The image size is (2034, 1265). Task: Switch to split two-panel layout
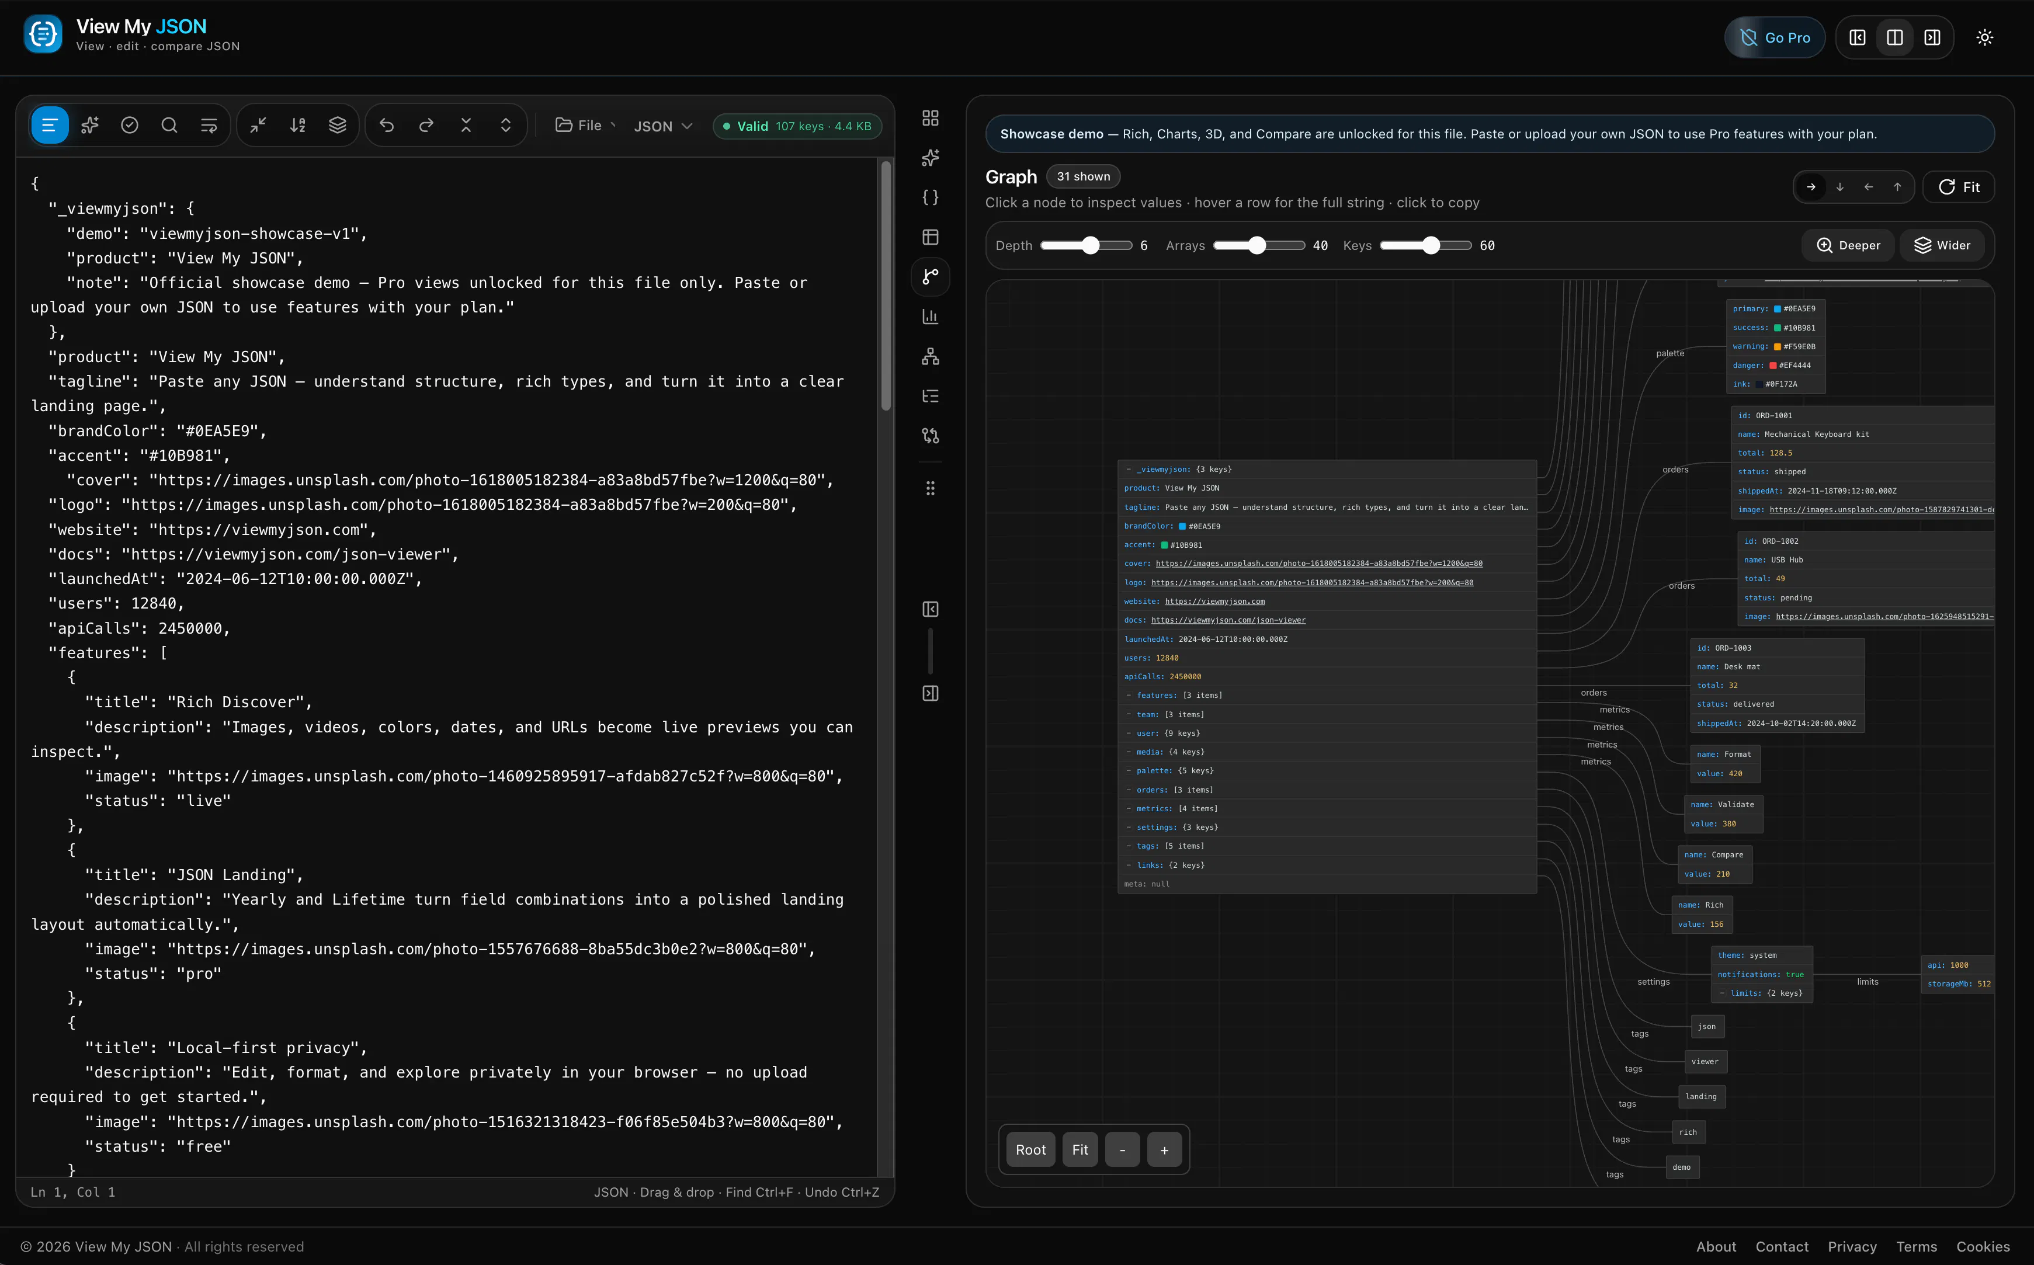pyautogui.click(x=1895, y=37)
